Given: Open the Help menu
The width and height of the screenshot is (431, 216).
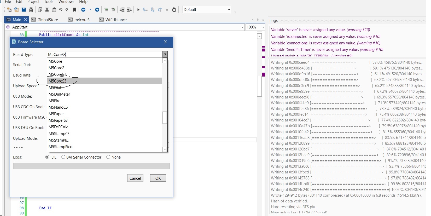Looking at the screenshot, I should pyautogui.click(x=83, y=2).
